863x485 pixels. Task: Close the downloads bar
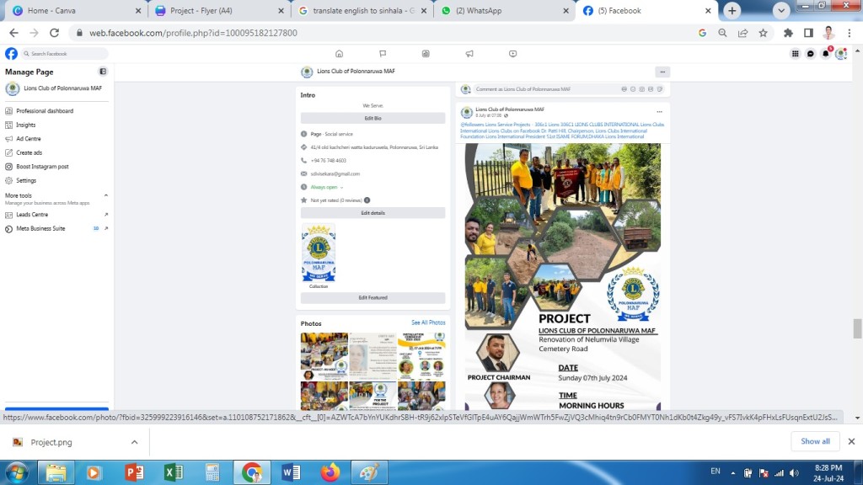[x=851, y=441]
